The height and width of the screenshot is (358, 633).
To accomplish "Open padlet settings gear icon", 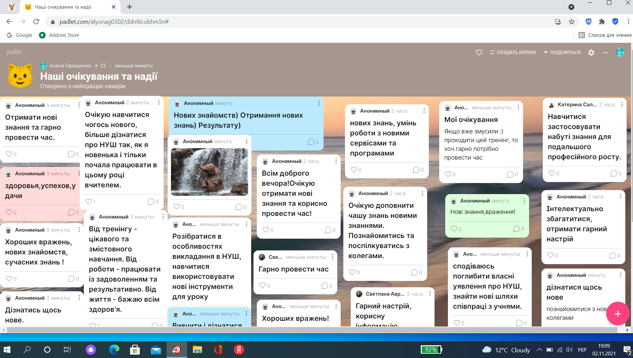I will pyautogui.click(x=591, y=52).
